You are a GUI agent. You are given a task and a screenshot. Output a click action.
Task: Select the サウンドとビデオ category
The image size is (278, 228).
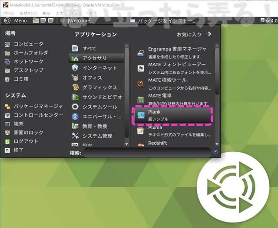pos(96,97)
